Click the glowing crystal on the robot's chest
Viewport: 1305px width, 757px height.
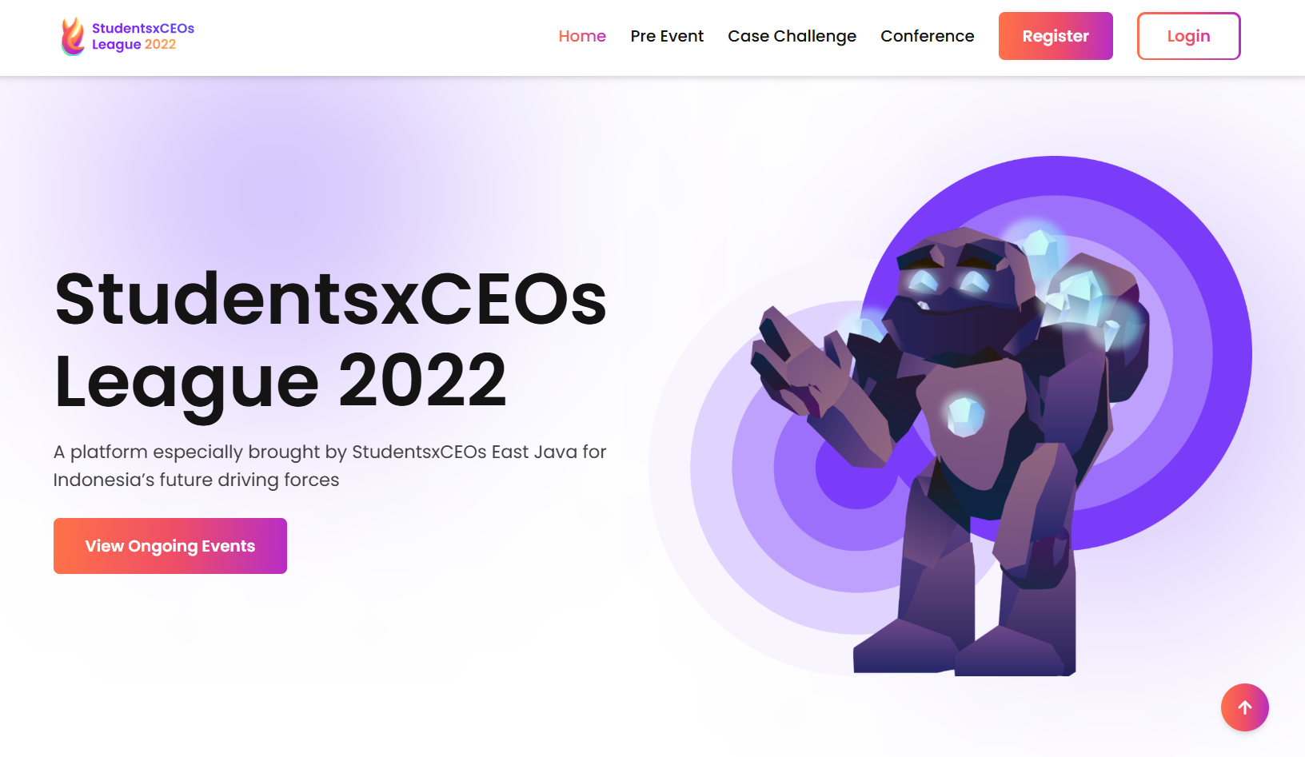pyautogui.click(x=965, y=416)
